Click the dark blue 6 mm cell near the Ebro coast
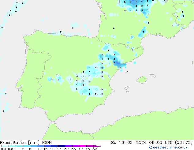This screenshot has width=194, height=150. coord(114,63)
